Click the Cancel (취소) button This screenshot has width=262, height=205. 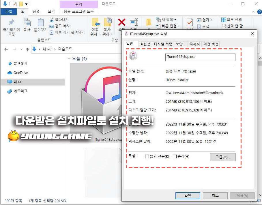(215, 195)
